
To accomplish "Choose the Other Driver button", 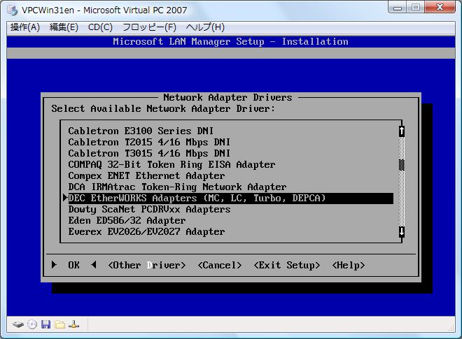I will point(147,265).
